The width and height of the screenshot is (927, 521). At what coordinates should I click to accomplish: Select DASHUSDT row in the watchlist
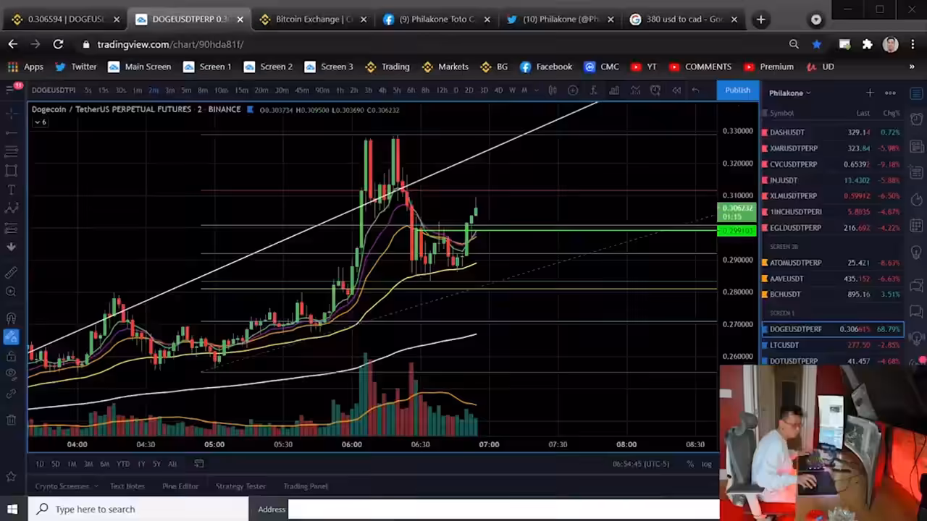point(832,132)
